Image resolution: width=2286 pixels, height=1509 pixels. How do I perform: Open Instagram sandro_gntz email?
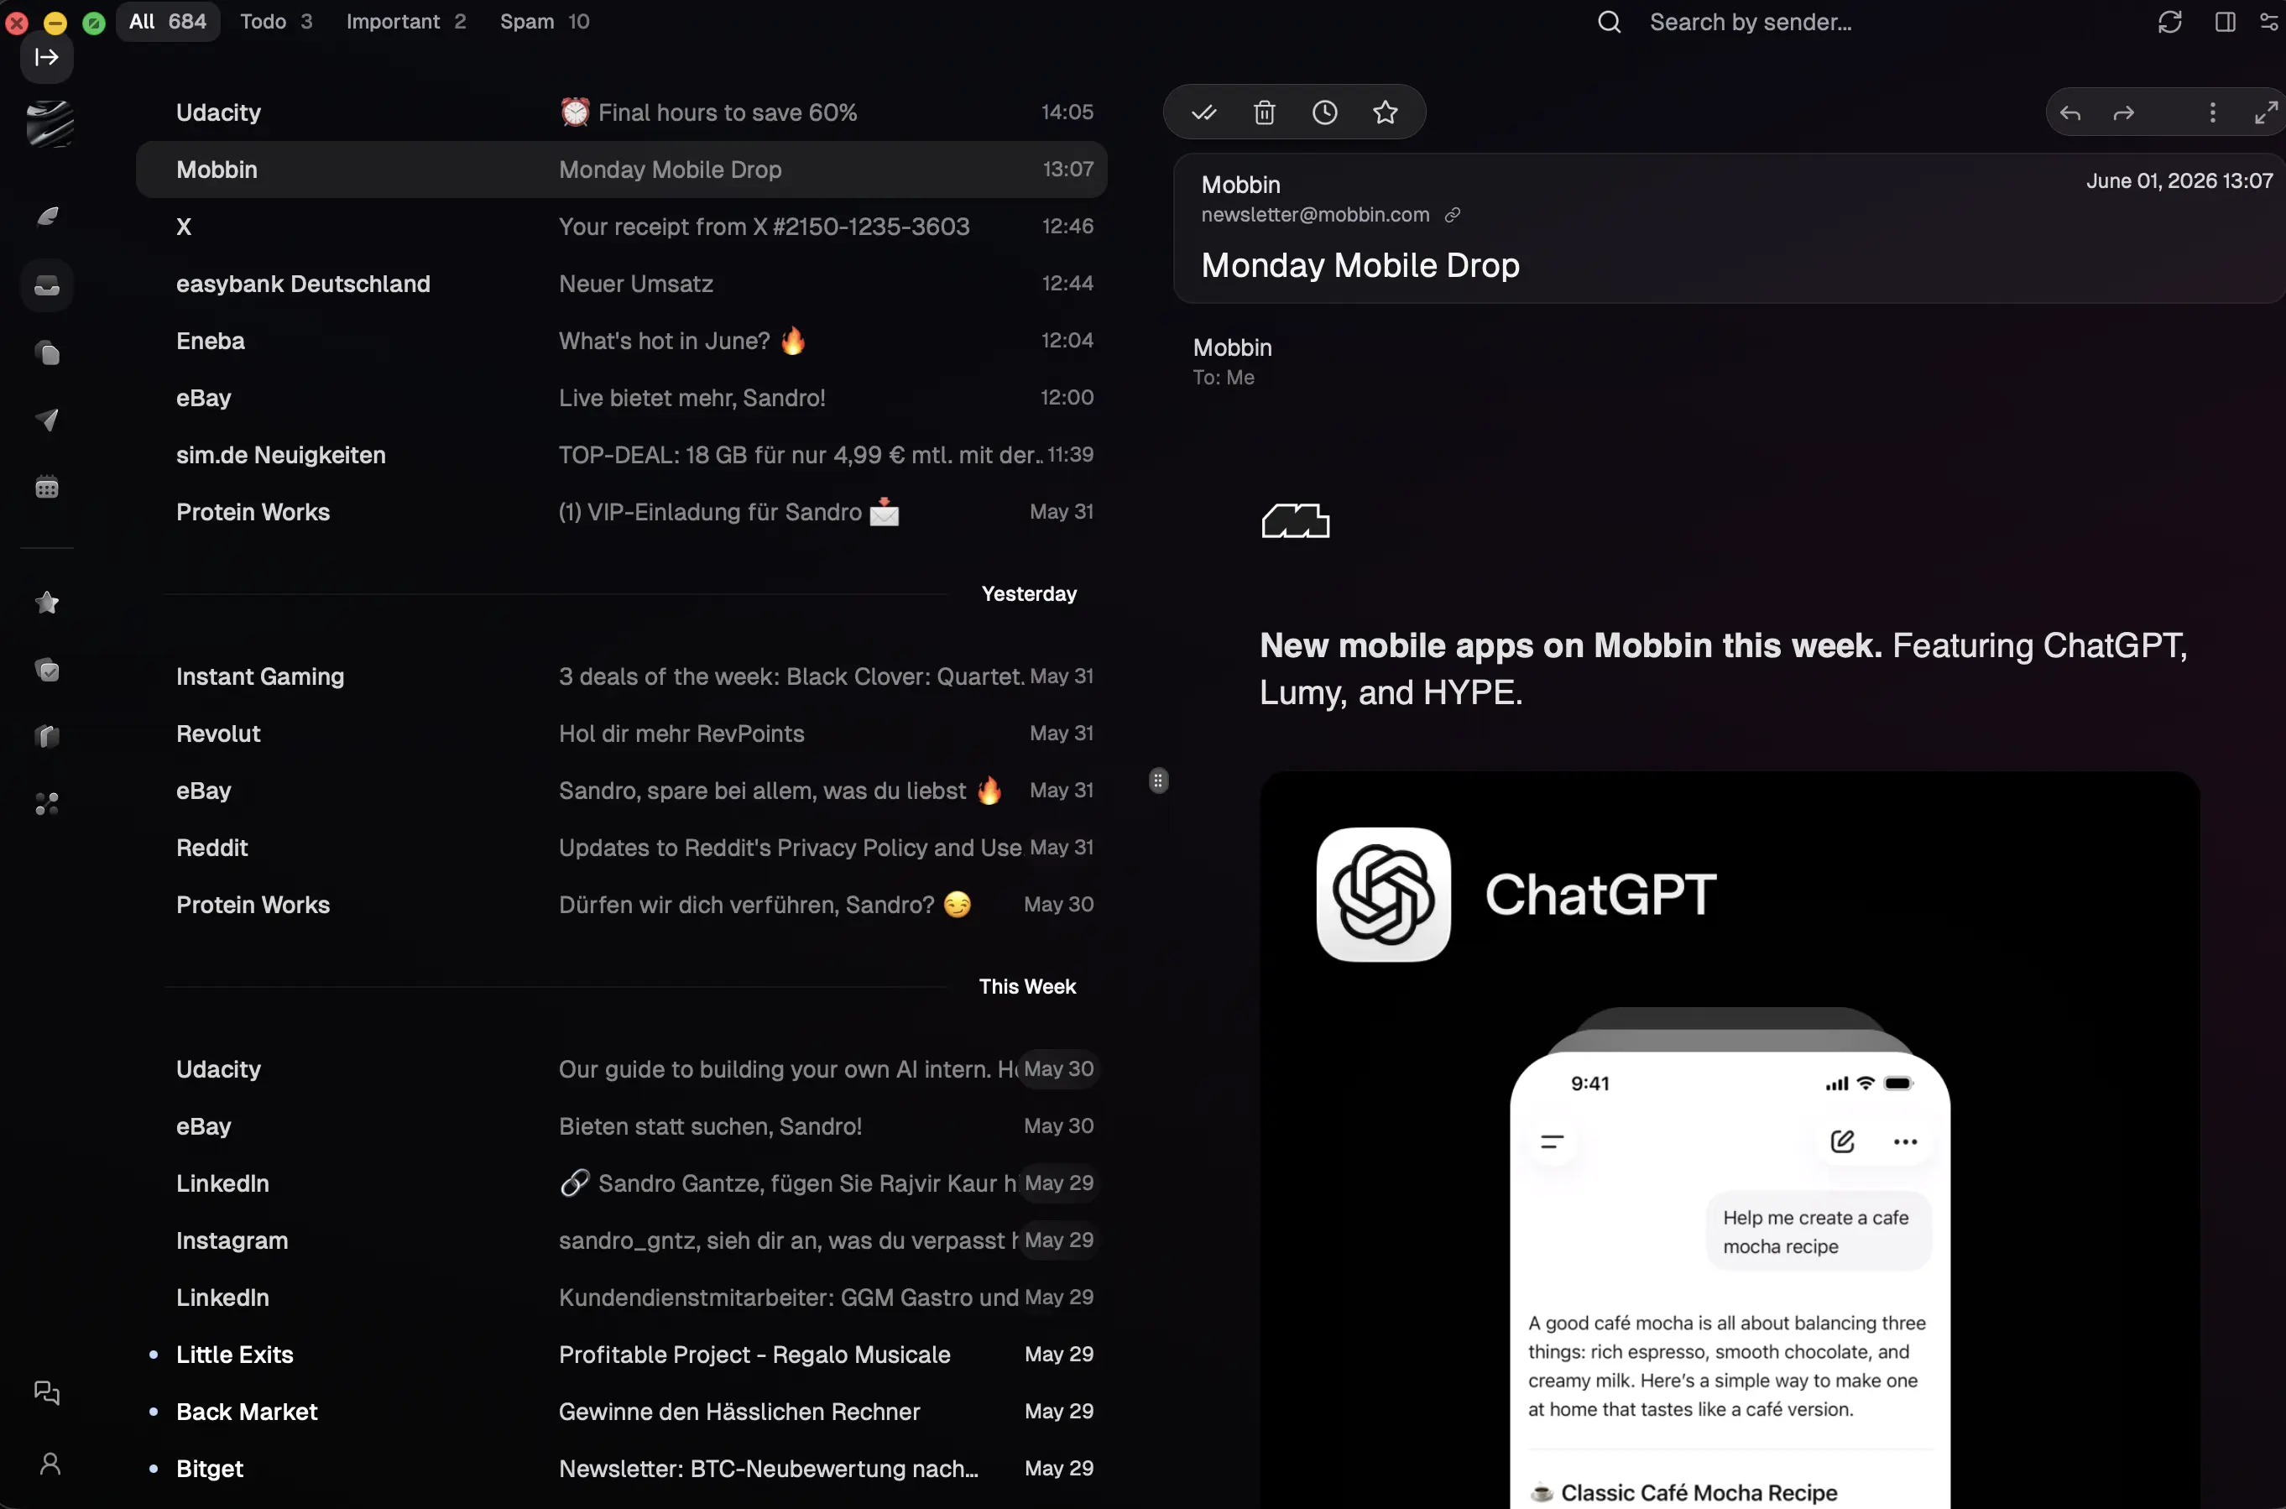tap(622, 1240)
